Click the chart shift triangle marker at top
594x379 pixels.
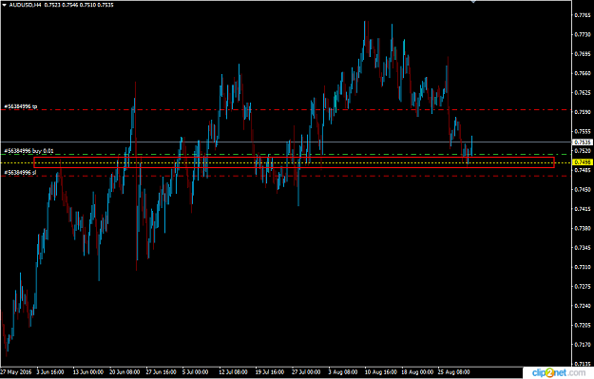[473, 2]
